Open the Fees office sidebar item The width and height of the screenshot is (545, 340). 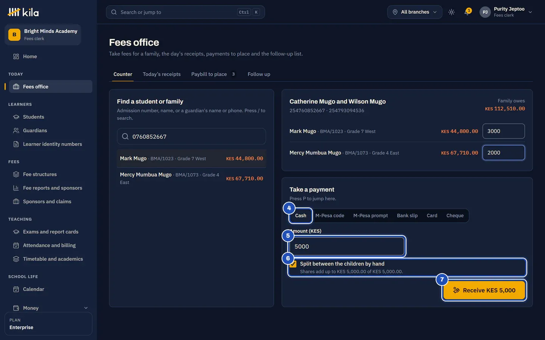point(51,87)
